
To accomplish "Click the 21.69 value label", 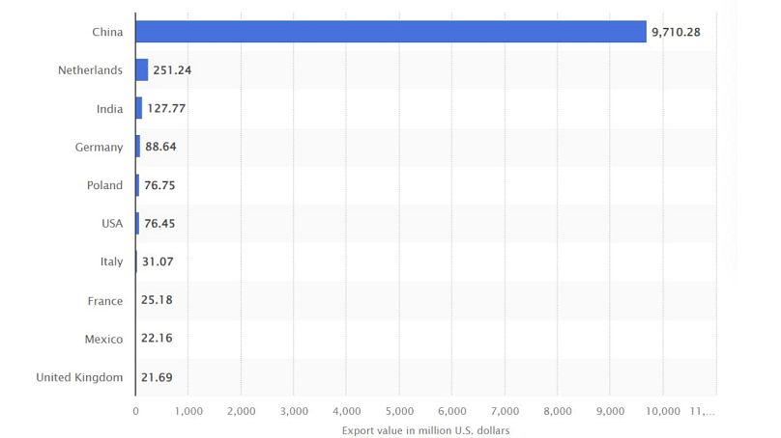I will pos(157,377).
